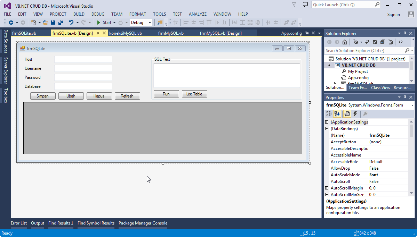The width and height of the screenshot is (417, 237).
Task: Pin the Solution Explorer panel
Action: pyautogui.click(x=405, y=33)
